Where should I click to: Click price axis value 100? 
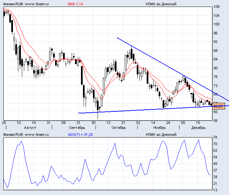pyautogui.click(x=216, y=24)
